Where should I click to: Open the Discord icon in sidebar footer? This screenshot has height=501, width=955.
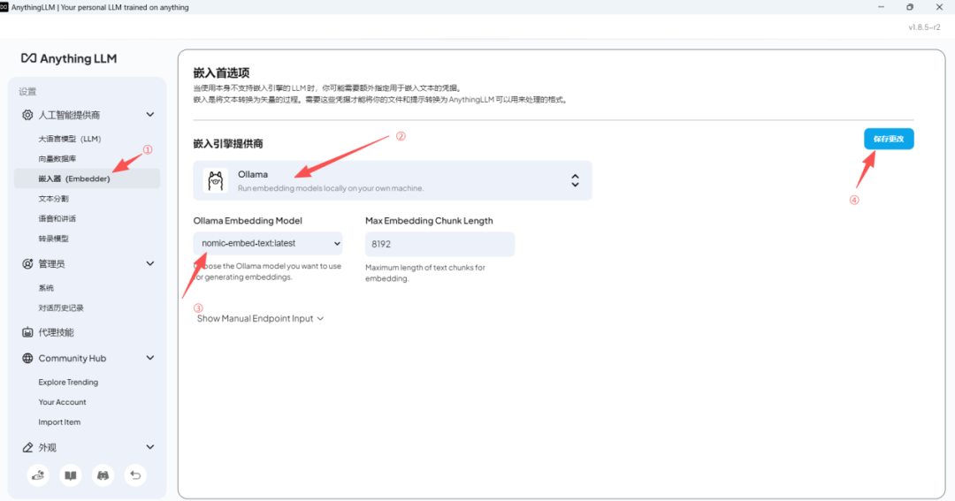pyautogui.click(x=103, y=475)
